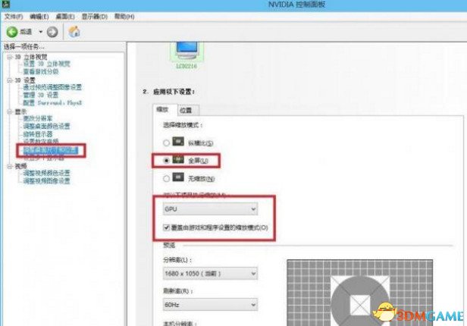The image size is (467, 326).
Task: Open 调整视频颜色设置 task link
Action: pyautogui.click(x=47, y=173)
